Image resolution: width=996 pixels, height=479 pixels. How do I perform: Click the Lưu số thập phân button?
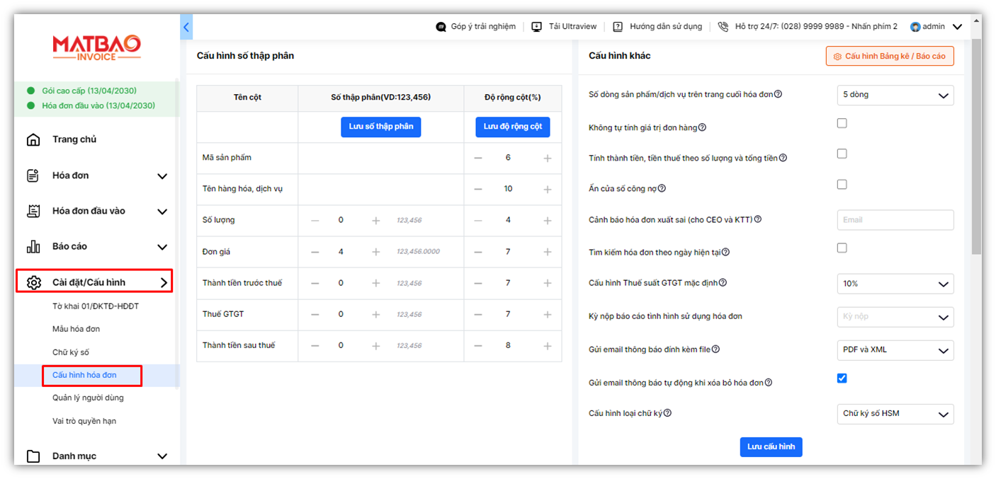coord(380,127)
